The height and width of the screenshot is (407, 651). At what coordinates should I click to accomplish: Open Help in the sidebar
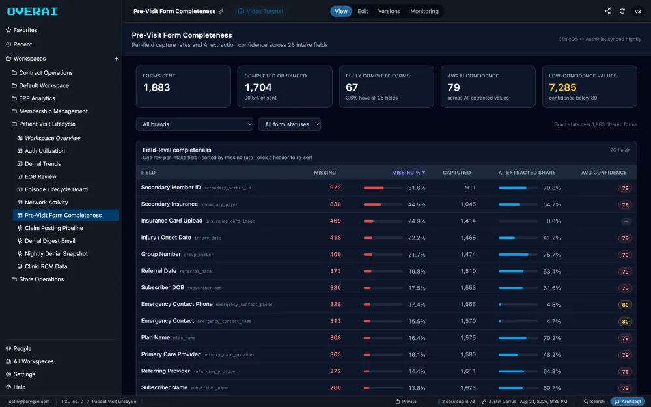[x=16, y=387]
